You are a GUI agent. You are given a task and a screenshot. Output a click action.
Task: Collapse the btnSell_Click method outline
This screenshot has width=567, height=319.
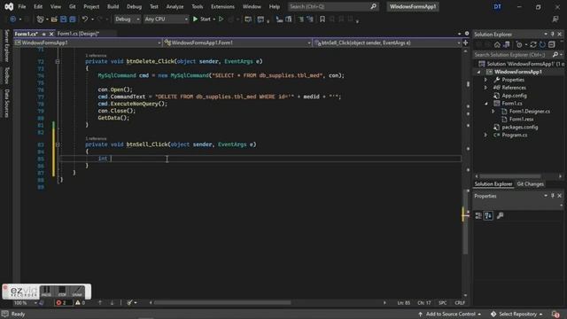coord(57,144)
